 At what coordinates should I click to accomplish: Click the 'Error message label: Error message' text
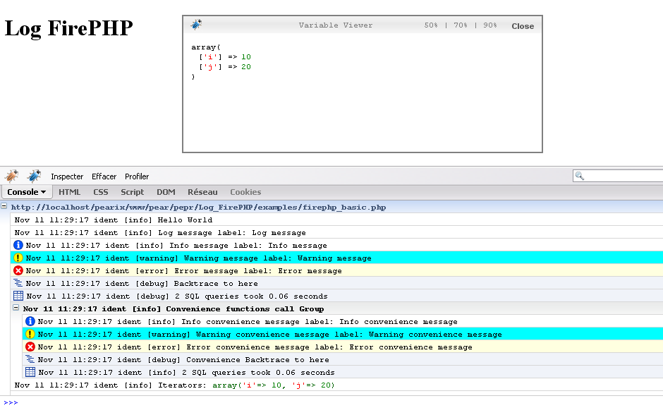[258, 271]
